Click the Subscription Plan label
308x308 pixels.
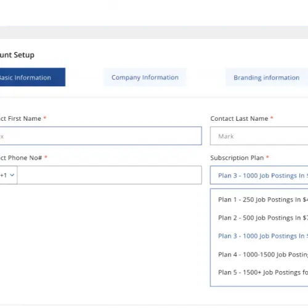coord(237,158)
